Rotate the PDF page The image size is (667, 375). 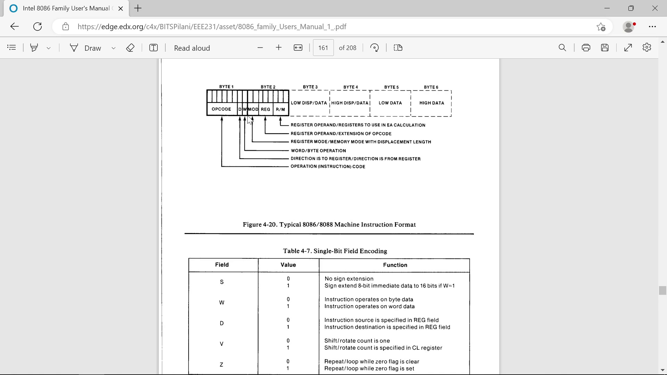click(x=374, y=48)
